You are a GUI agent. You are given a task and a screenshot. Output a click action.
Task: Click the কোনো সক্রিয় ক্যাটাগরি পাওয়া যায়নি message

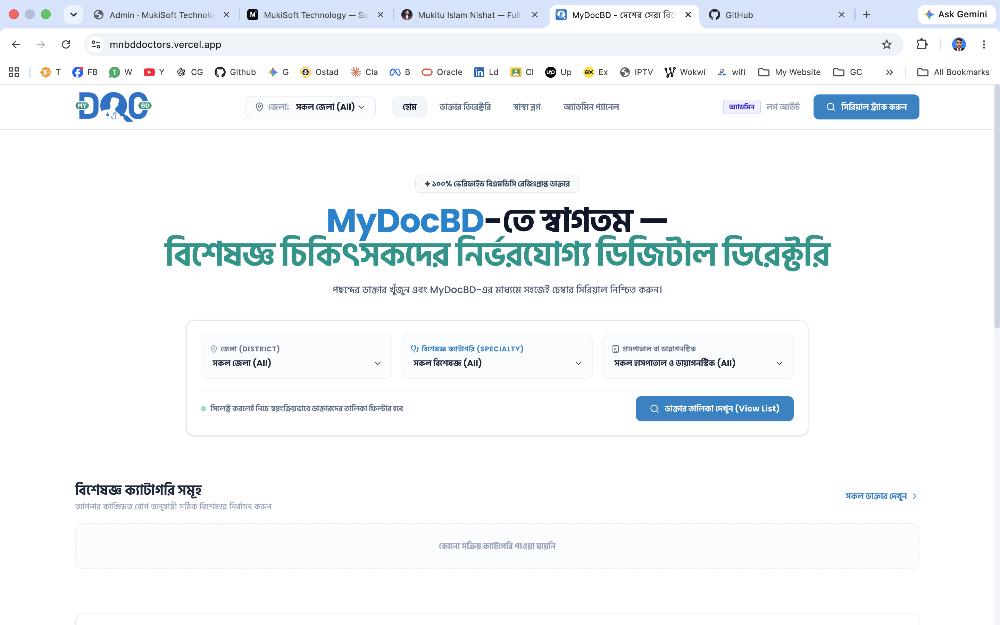pyautogui.click(x=497, y=546)
